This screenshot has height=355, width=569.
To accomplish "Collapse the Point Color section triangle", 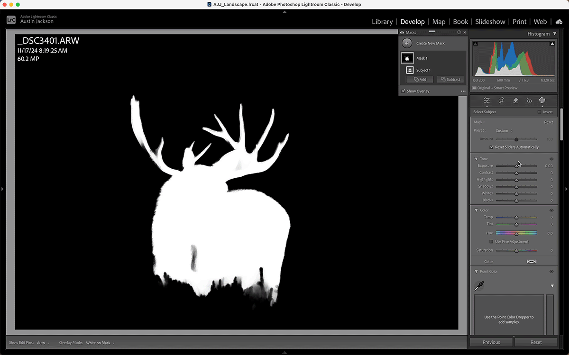I will click(476, 272).
